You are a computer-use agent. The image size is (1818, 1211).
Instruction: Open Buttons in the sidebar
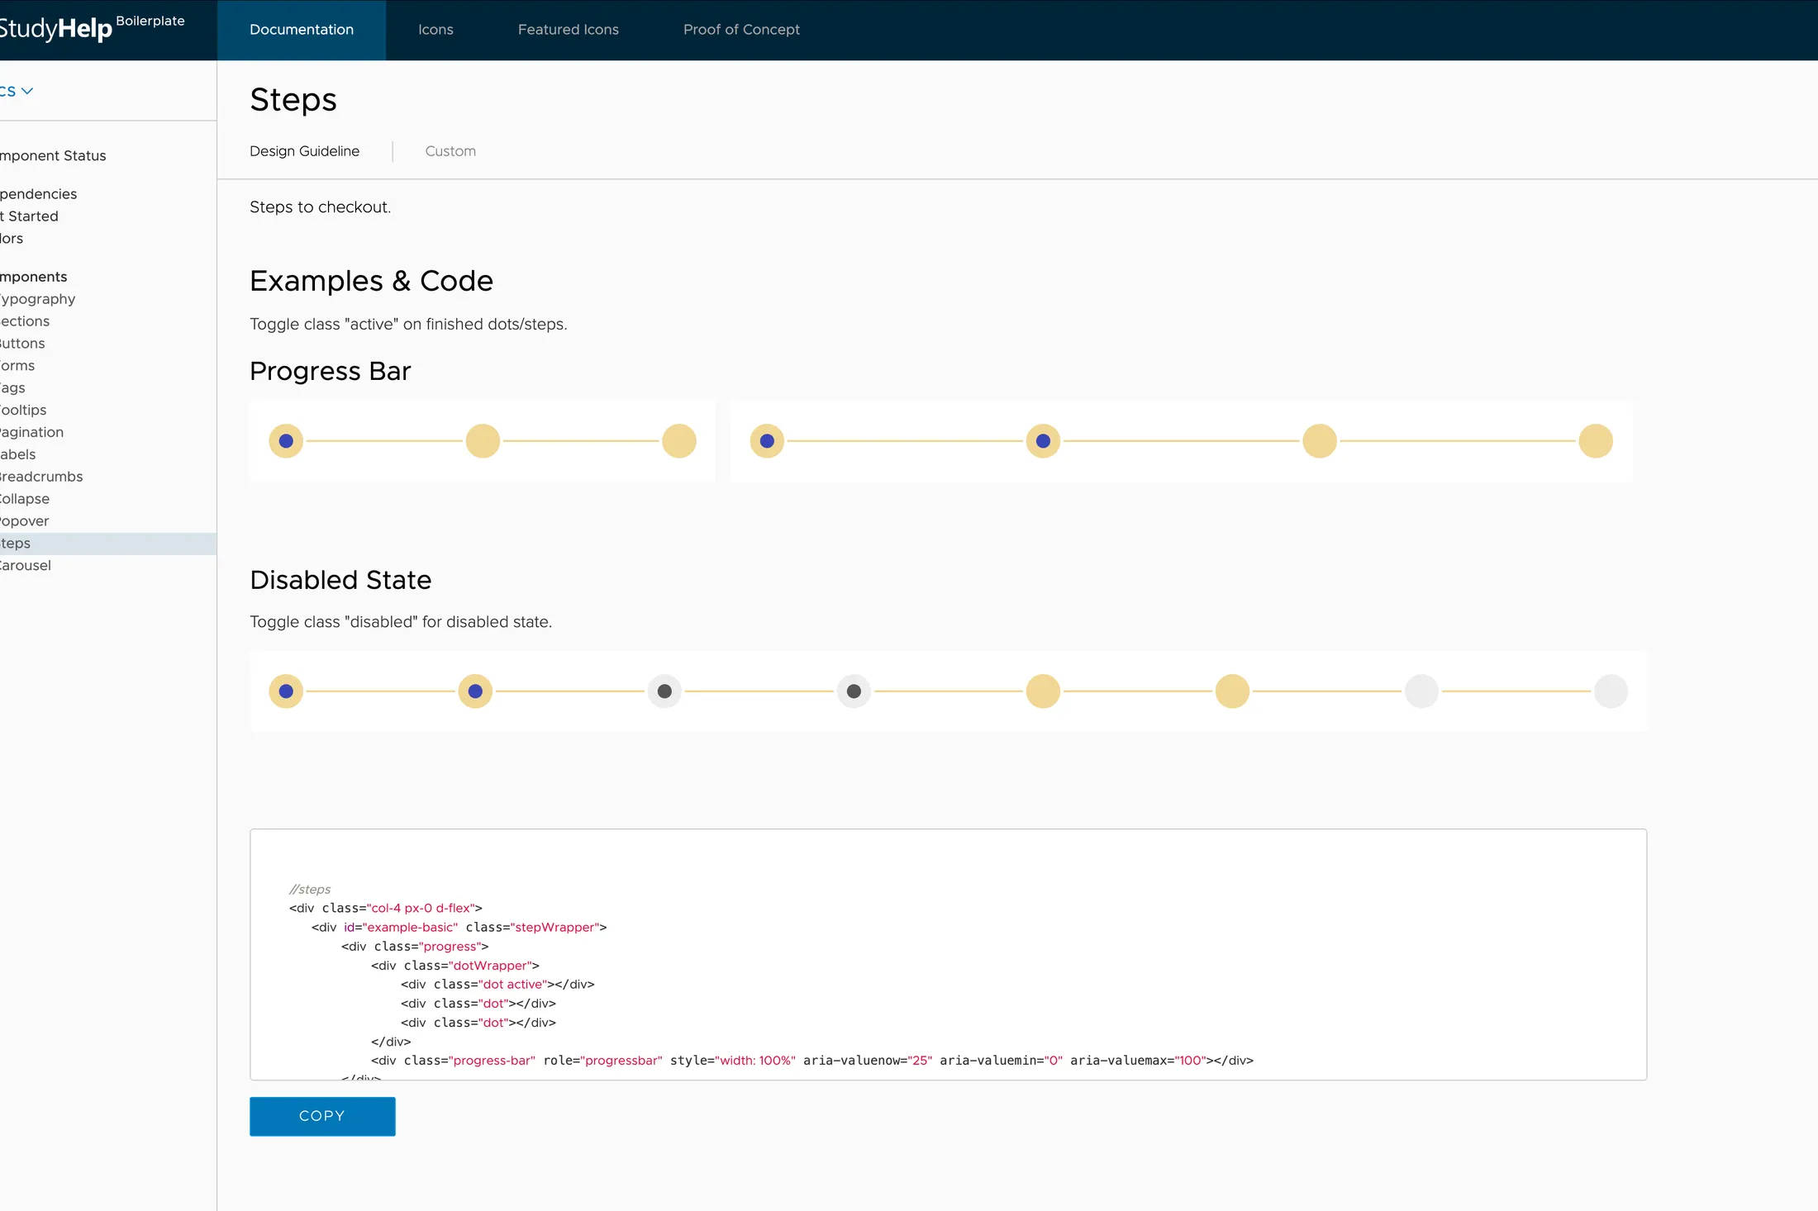click(x=22, y=344)
